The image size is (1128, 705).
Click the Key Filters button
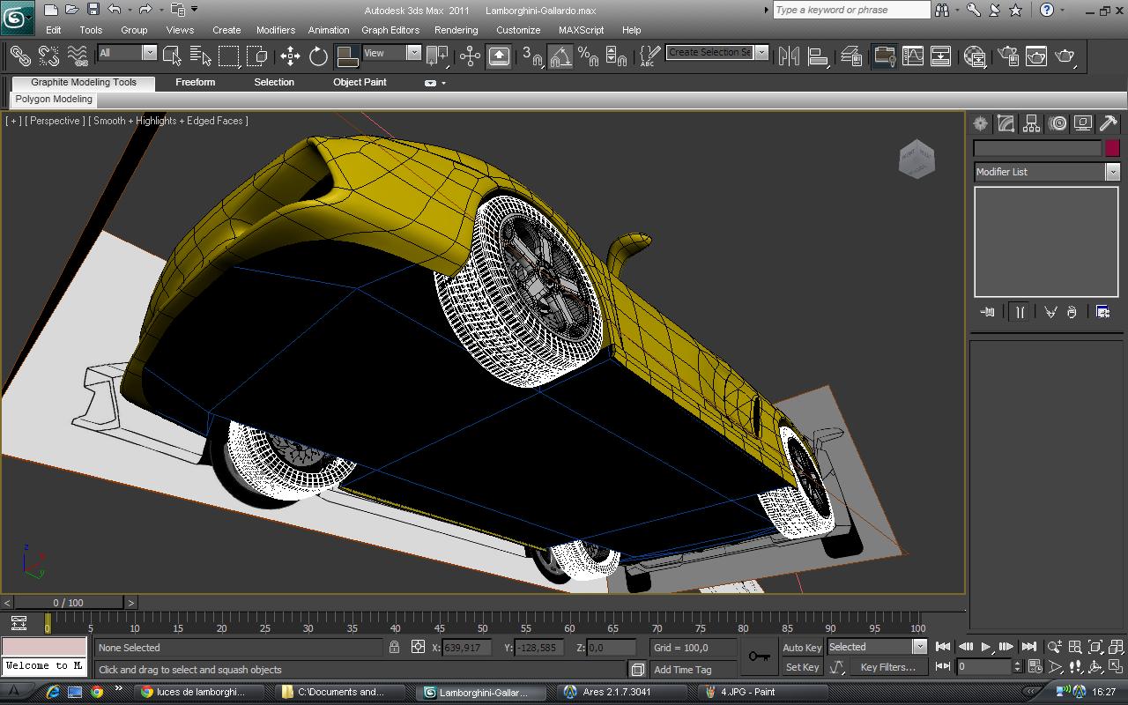pos(887,667)
